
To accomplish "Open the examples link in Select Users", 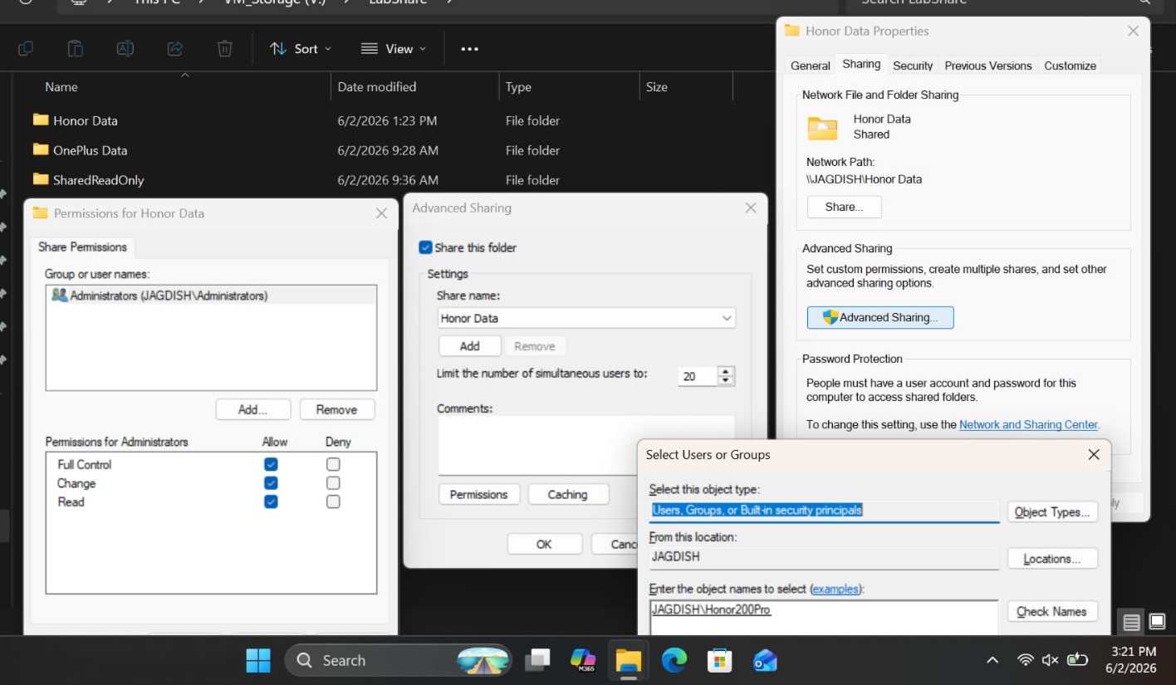I will click(835, 589).
